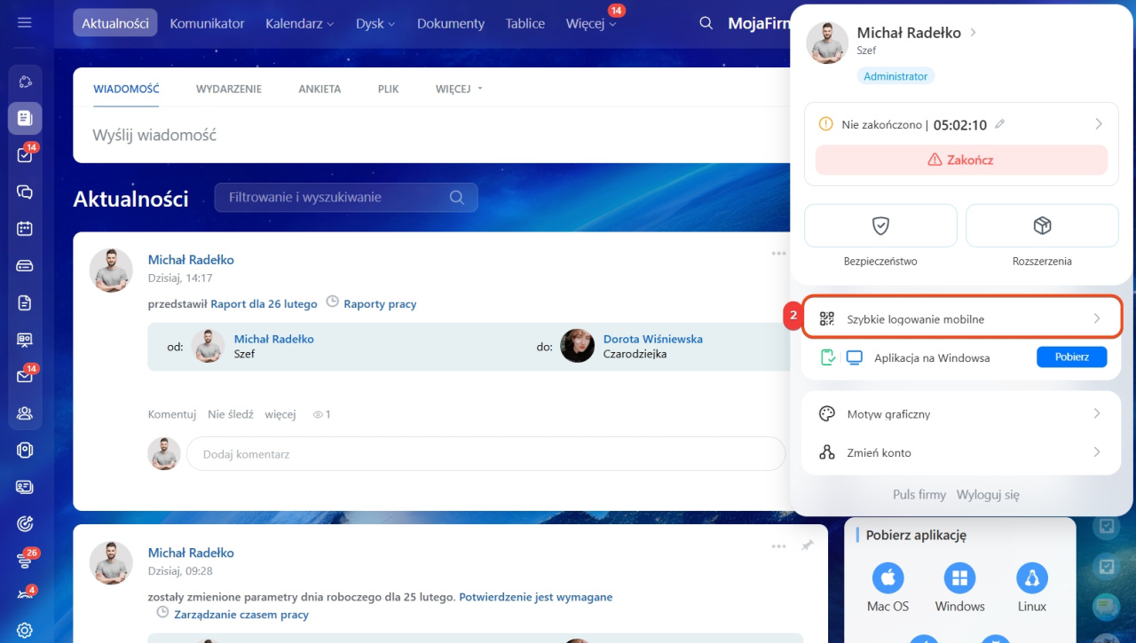
Task: Open the Raport dla 26 lutego link
Action: (264, 303)
